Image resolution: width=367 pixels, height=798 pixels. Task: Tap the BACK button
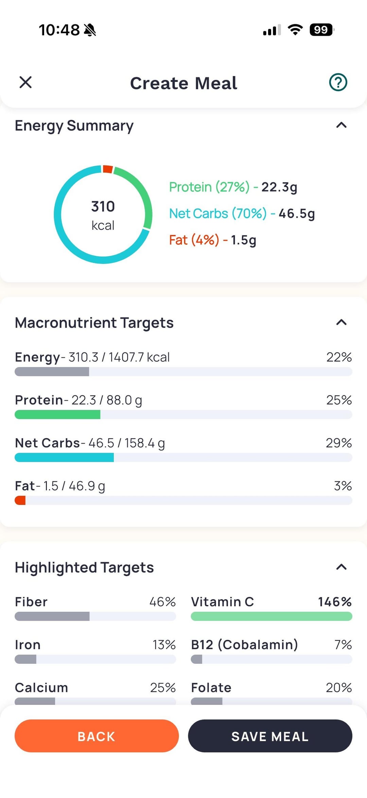[x=97, y=736]
